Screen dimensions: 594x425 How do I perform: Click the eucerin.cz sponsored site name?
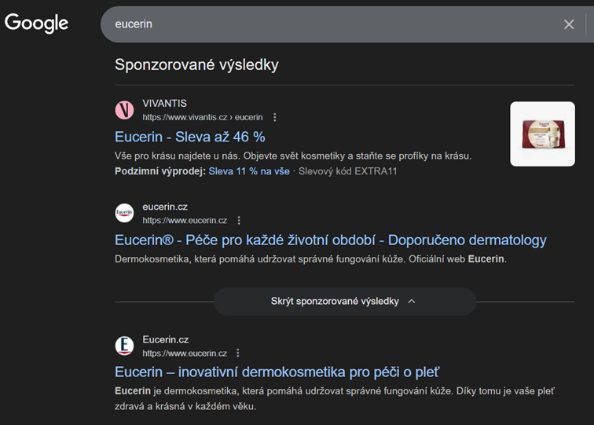pos(165,207)
